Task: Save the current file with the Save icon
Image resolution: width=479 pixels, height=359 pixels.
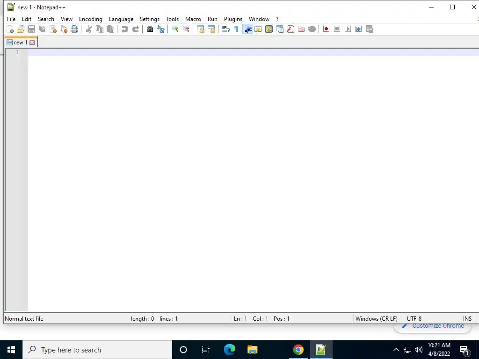Action: click(31, 29)
